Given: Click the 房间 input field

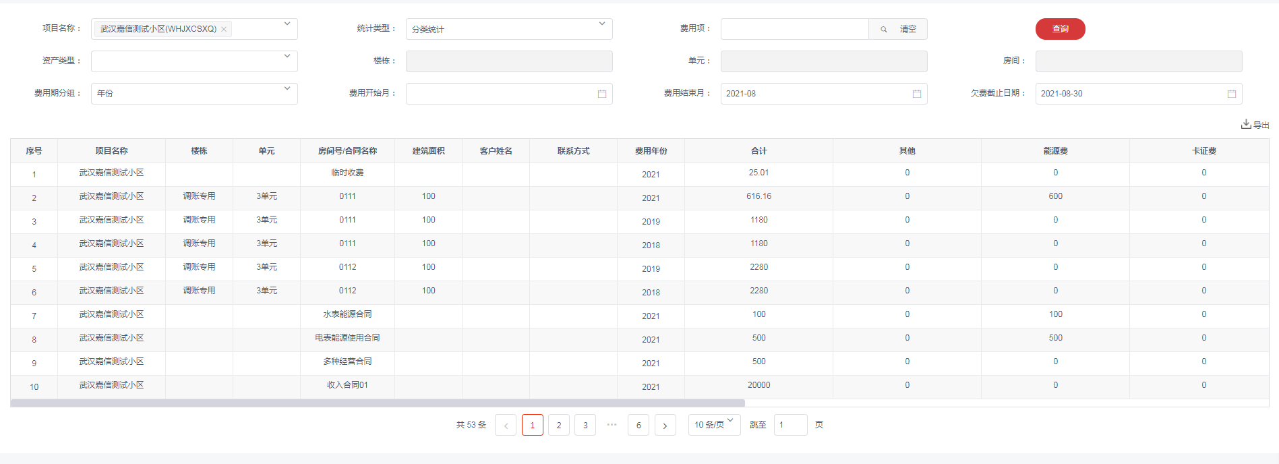Looking at the screenshot, I should point(1139,61).
